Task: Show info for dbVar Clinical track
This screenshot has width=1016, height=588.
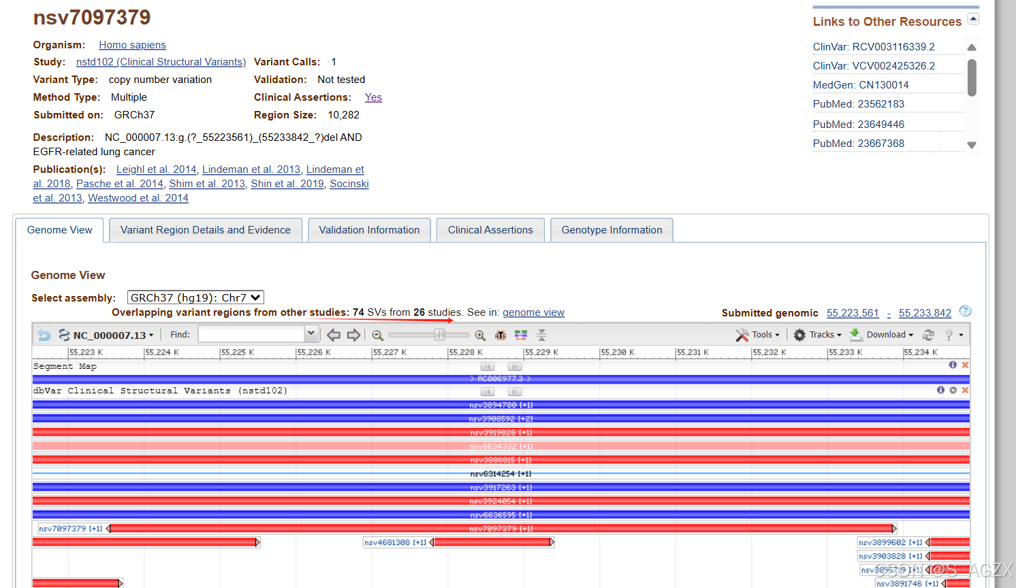Action: tap(940, 390)
